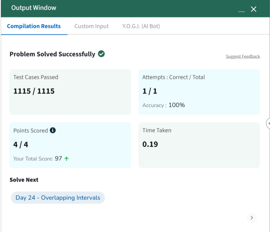
Task: Click the Test Cases Passed label
Action: tap(36, 77)
